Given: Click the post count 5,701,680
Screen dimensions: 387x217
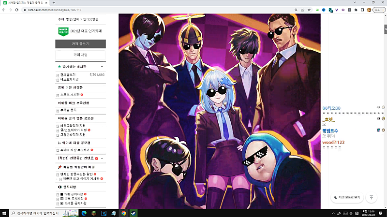Looking at the screenshot, I should (97, 75).
